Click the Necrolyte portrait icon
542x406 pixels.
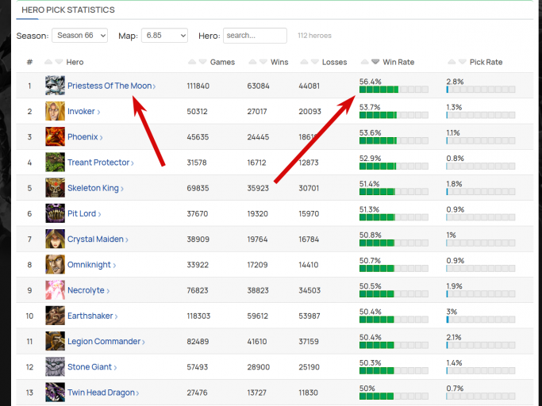pos(55,290)
